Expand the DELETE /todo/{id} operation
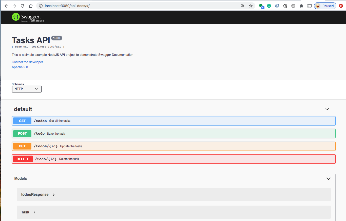The width and height of the screenshot is (346, 221). (174, 159)
